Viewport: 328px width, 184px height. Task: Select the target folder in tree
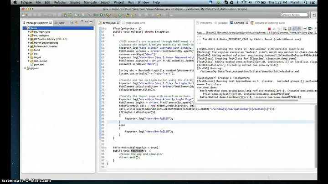pyautogui.click(x=37, y=57)
